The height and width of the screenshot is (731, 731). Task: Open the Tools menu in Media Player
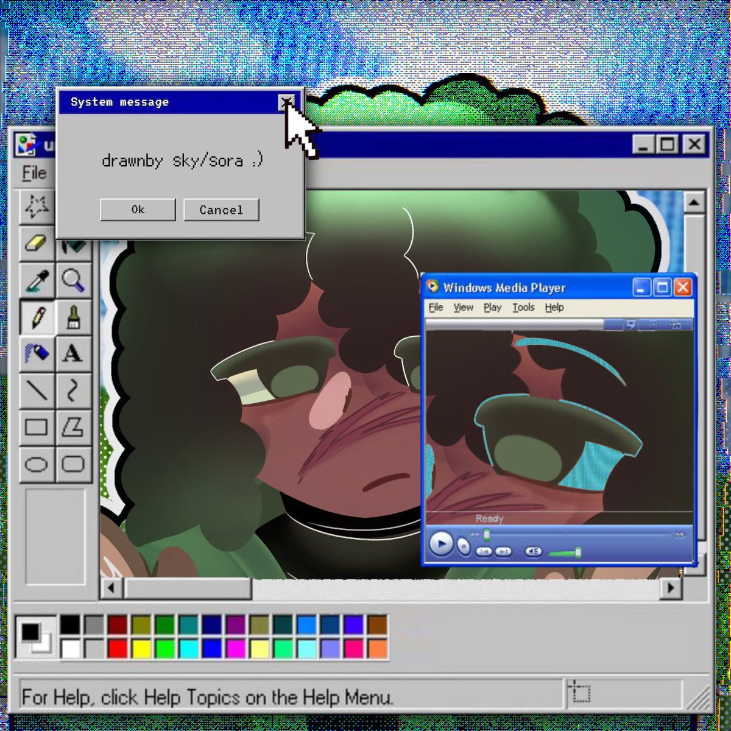[x=523, y=308]
